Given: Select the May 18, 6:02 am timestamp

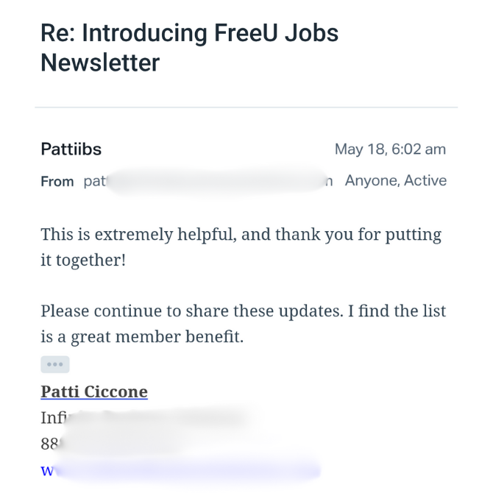Looking at the screenshot, I should 390,149.
